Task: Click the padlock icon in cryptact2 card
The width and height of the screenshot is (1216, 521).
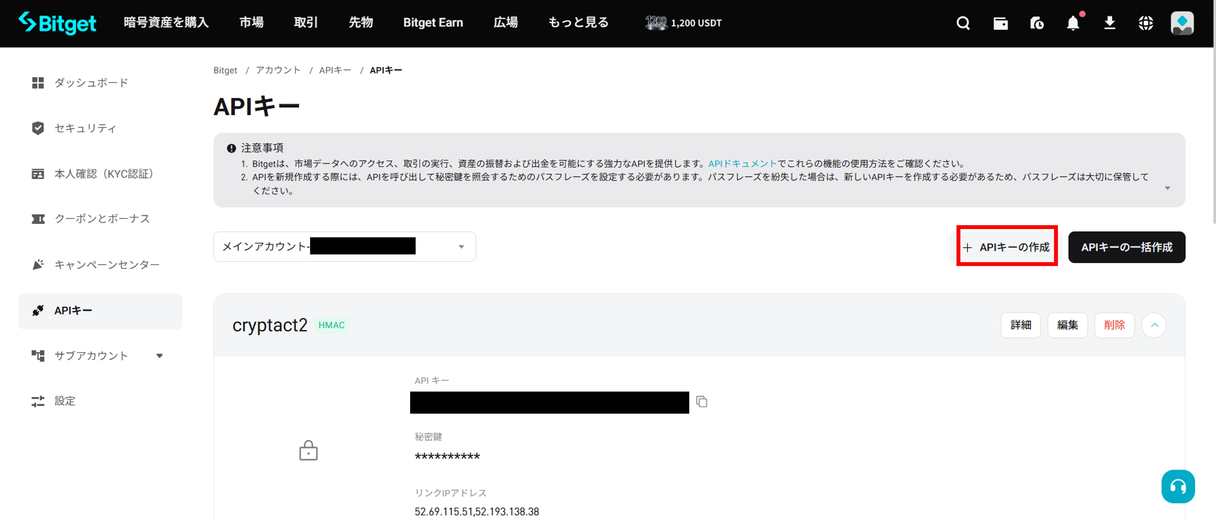Action: pyautogui.click(x=308, y=451)
